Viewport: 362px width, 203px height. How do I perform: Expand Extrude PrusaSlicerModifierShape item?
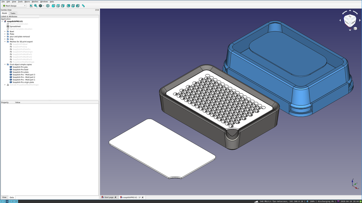pos(5,85)
